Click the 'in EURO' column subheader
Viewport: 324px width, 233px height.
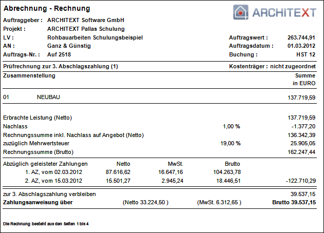[x=304, y=83]
